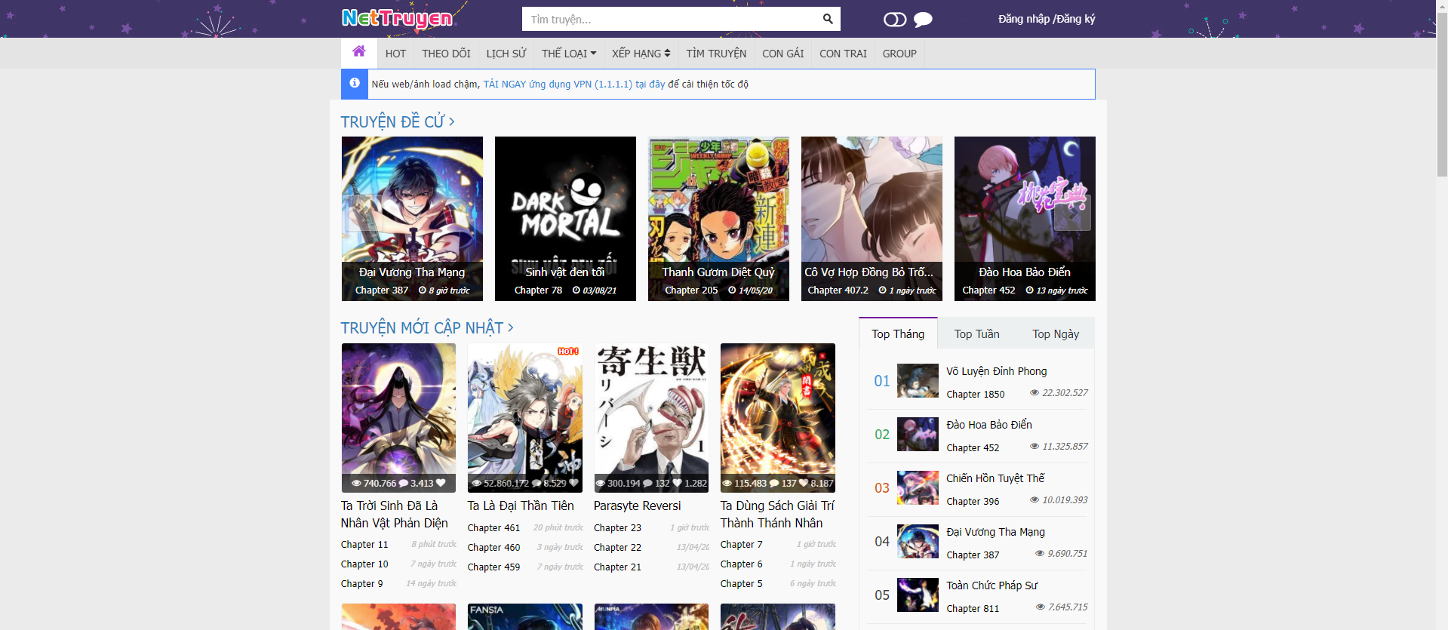Open the LỊCH SỬ menu item
This screenshot has height=630, width=1448.
[x=506, y=54]
